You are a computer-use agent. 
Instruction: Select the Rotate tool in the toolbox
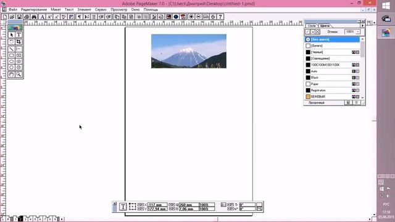[x=11, y=42]
